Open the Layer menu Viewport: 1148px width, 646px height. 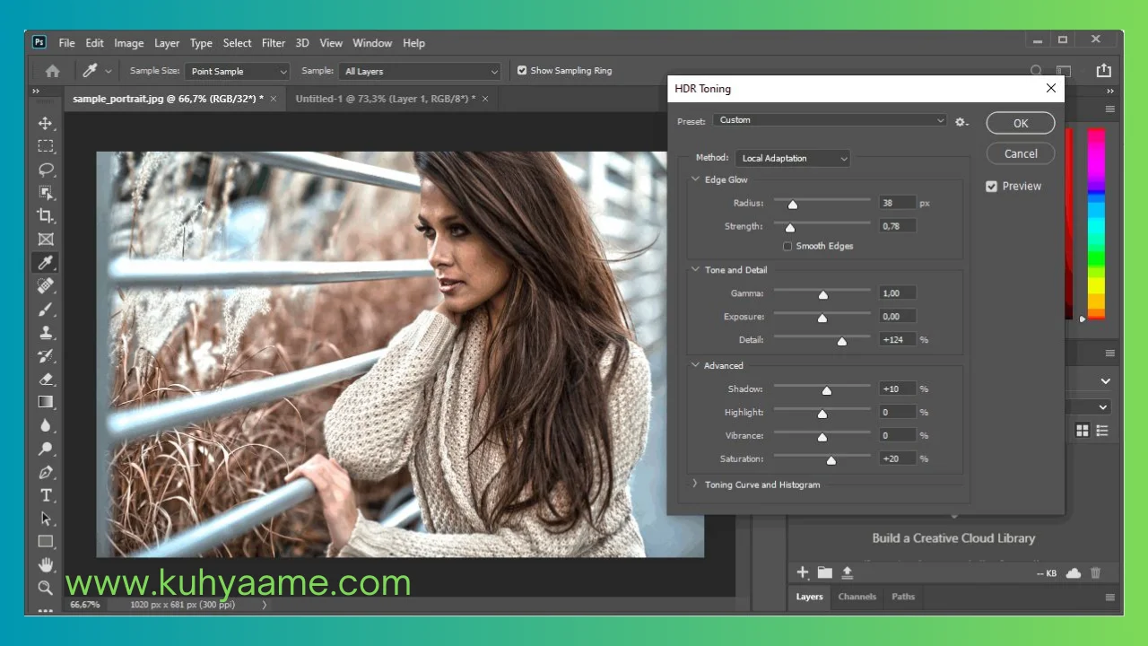pyautogui.click(x=167, y=43)
